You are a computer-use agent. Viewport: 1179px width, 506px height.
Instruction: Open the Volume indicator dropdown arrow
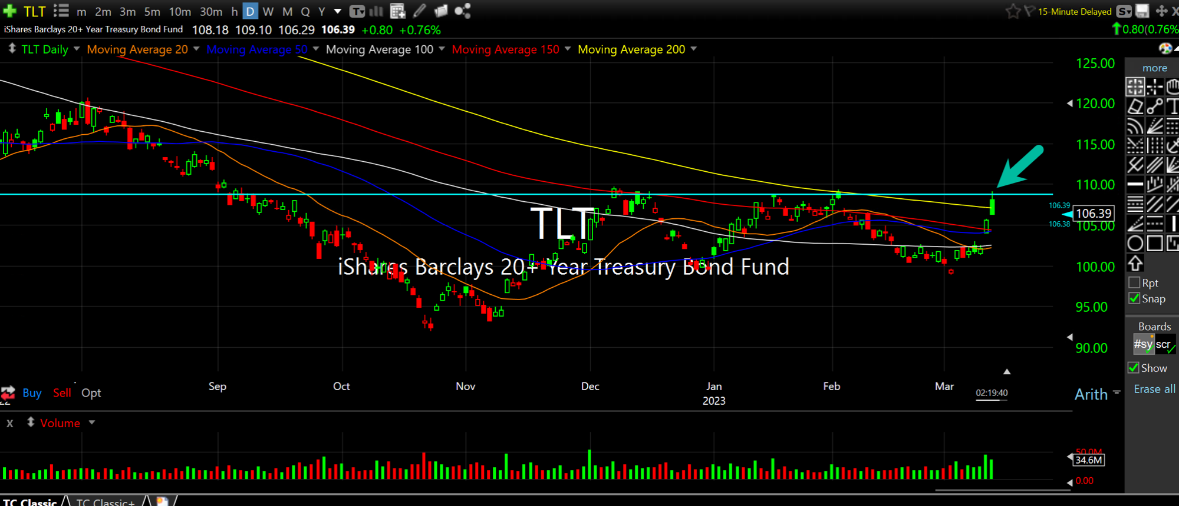click(91, 422)
